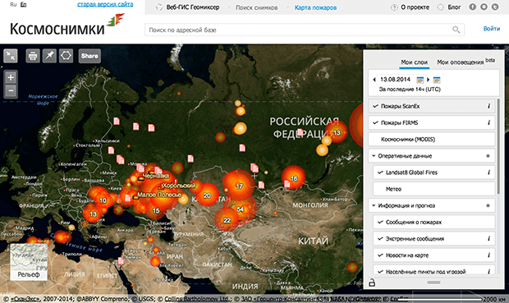This screenshot has width=509, height=303.
Task: Open the О проекте page
Action: tap(415, 7)
